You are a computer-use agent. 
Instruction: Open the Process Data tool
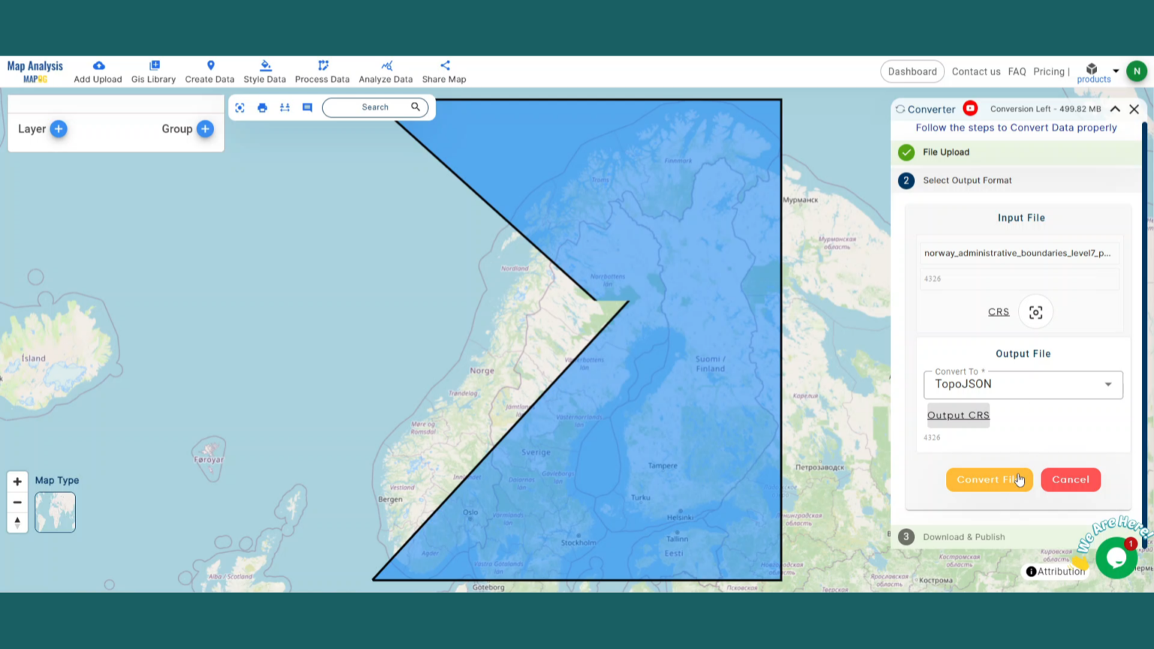click(x=322, y=71)
